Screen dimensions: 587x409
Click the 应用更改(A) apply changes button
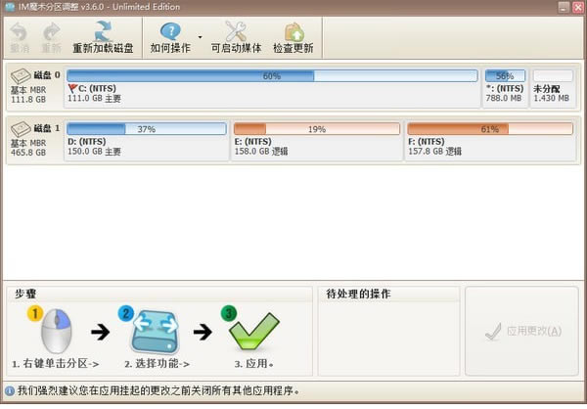coord(521,331)
